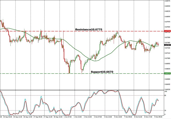The width and height of the screenshot is (171, 119).
Task: Click the 8 Oct 01:00 time label
Action: coord(138,117)
